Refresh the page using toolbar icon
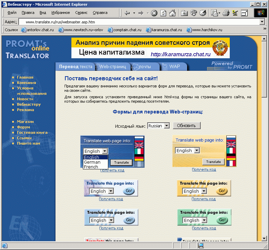 click(163, 13)
